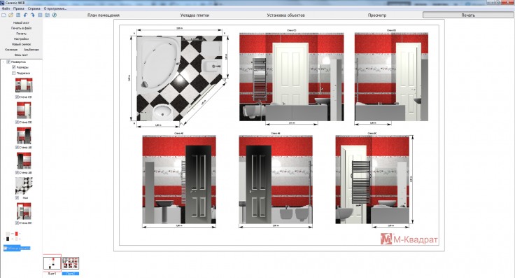Image resolution: width=515 pixels, height=278 pixels.
Task: Select the Стена DE render on the sheet
Action: [x=391, y=76]
